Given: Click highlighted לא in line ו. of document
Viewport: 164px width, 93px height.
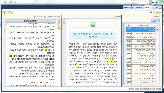Looking at the screenshot, I should (46, 50).
